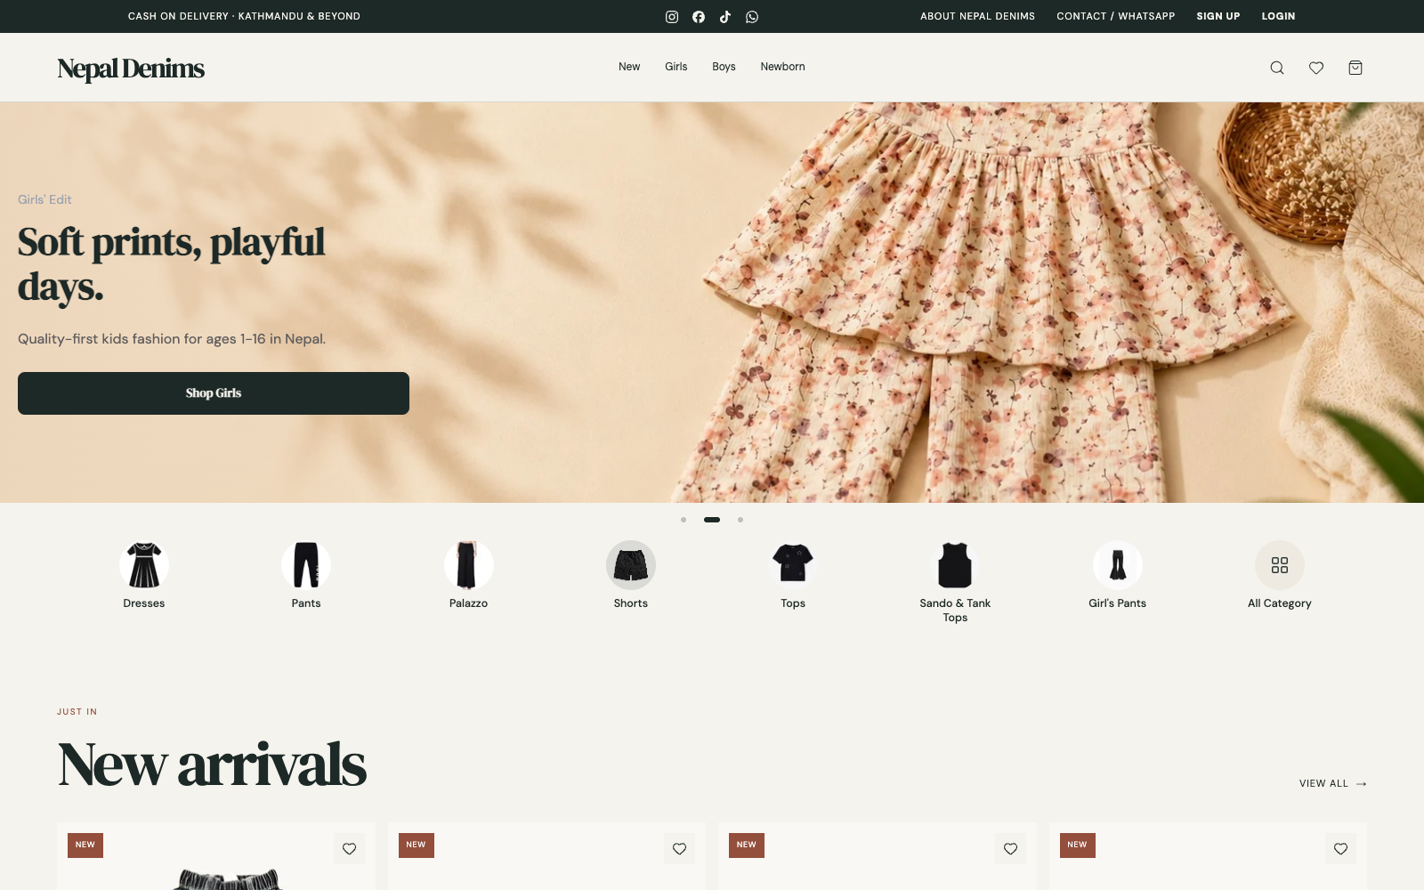
Task: Click the 'Cash on Delivery' announcement text
Action: 244,16
